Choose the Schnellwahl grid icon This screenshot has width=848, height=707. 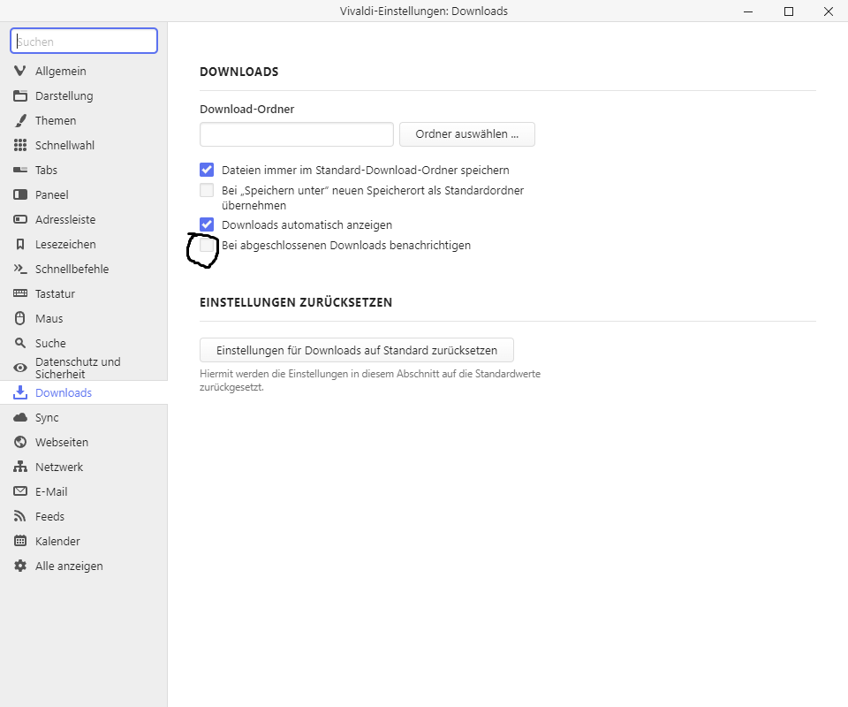click(20, 145)
